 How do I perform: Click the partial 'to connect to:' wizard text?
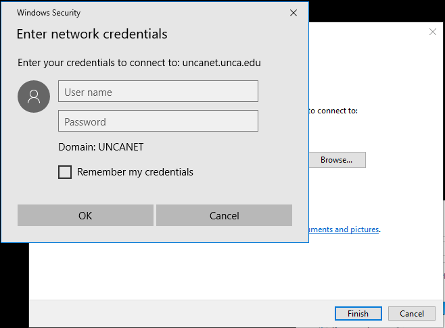click(333, 111)
